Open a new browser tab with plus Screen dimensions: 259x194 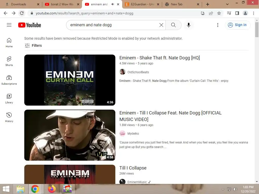[208, 4]
